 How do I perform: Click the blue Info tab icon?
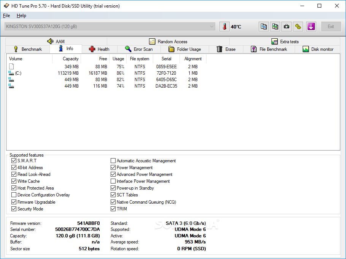[61, 49]
